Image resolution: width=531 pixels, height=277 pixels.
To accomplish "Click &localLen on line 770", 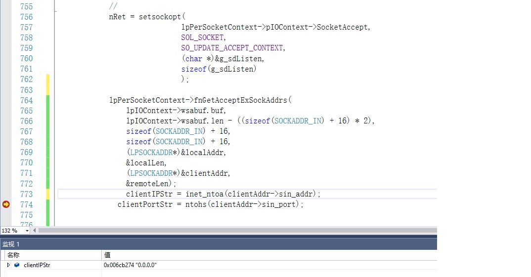I will click(x=145, y=163).
